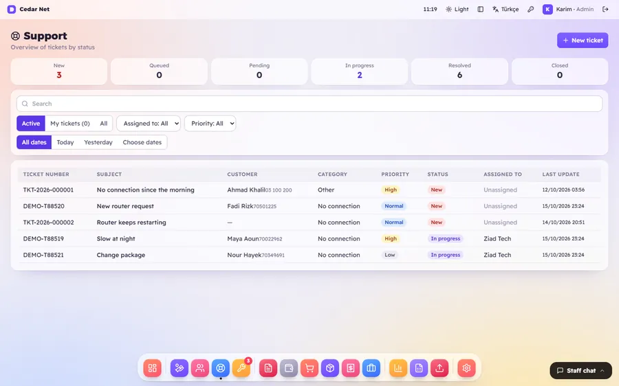619x386 pixels.
Task: Open the red upload arrow icon in the dock
Action: (x=439, y=368)
